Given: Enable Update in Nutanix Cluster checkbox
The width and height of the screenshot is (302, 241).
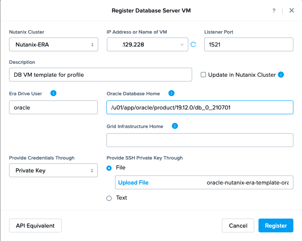Looking at the screenshot, I should point(203,75).
